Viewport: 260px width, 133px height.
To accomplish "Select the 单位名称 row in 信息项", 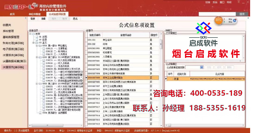I will pos(123,40).
